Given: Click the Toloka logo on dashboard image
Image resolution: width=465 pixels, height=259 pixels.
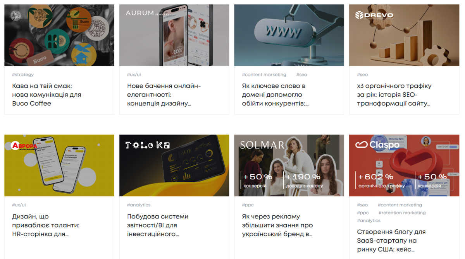Looking at the screenshot, I should pyautogui.click(x=148, y=145).
